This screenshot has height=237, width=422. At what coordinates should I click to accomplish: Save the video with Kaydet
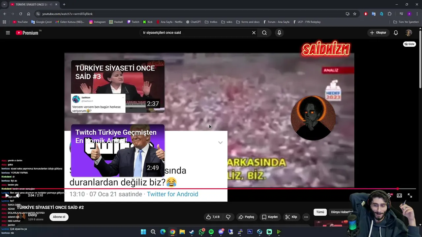click(x=270, y=217)
